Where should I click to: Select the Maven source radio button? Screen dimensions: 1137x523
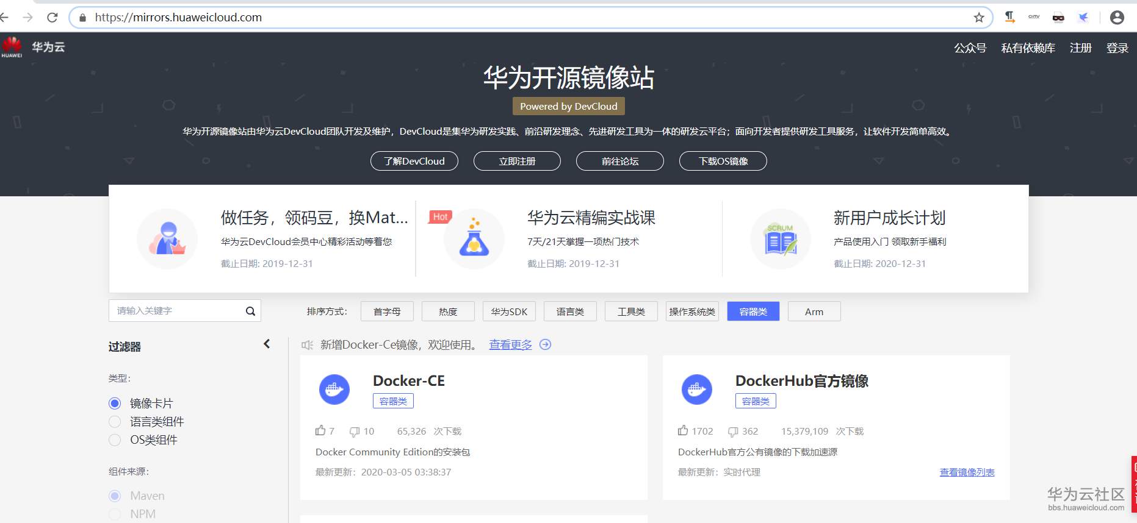[115, 496]
